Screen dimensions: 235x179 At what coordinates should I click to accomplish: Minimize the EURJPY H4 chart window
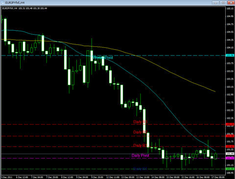click(x=216, y=3)
